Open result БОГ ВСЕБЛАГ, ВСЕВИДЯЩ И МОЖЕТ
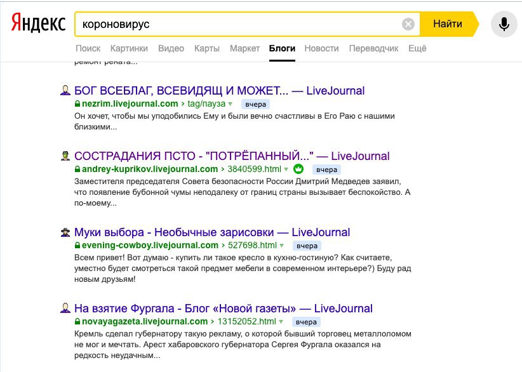The height and width of the screenshot is (372, 522). [219, 91]
